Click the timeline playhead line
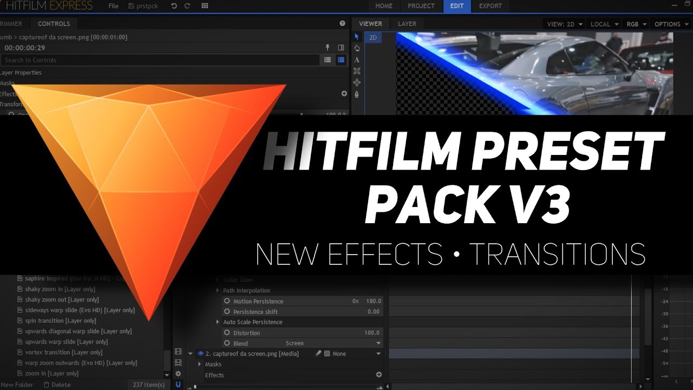 click(631, 328)
